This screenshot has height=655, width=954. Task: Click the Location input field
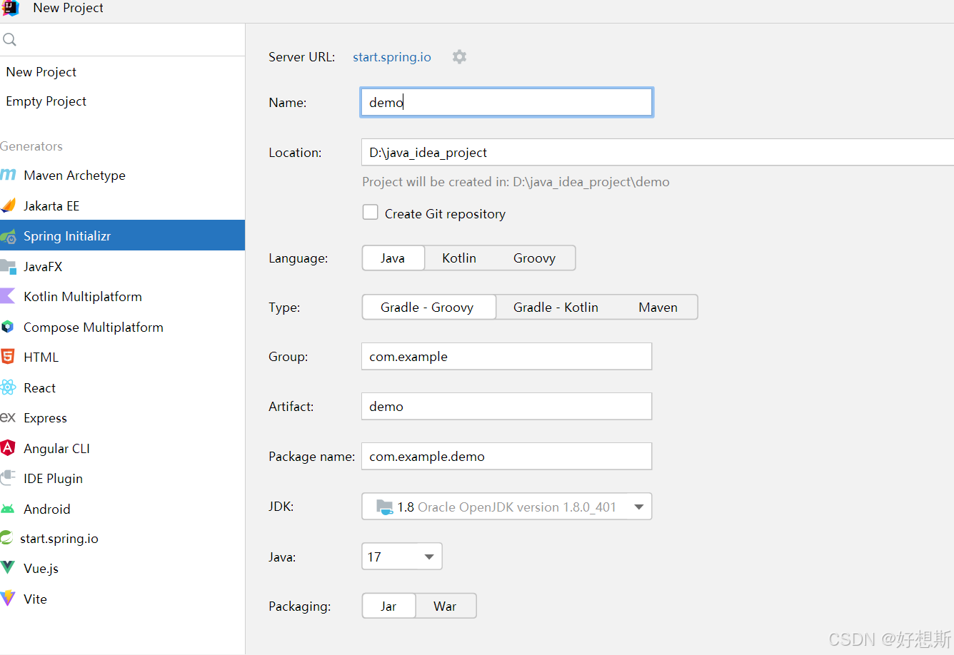[658, 152]
